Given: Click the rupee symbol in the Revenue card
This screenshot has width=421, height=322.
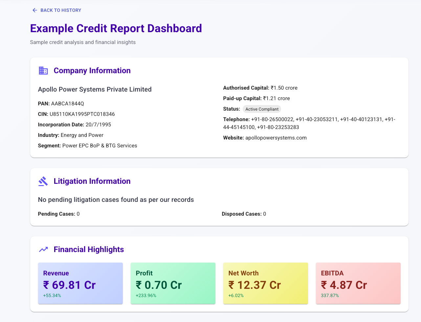Looking at the screenshot, I should [x=46, y=285].
